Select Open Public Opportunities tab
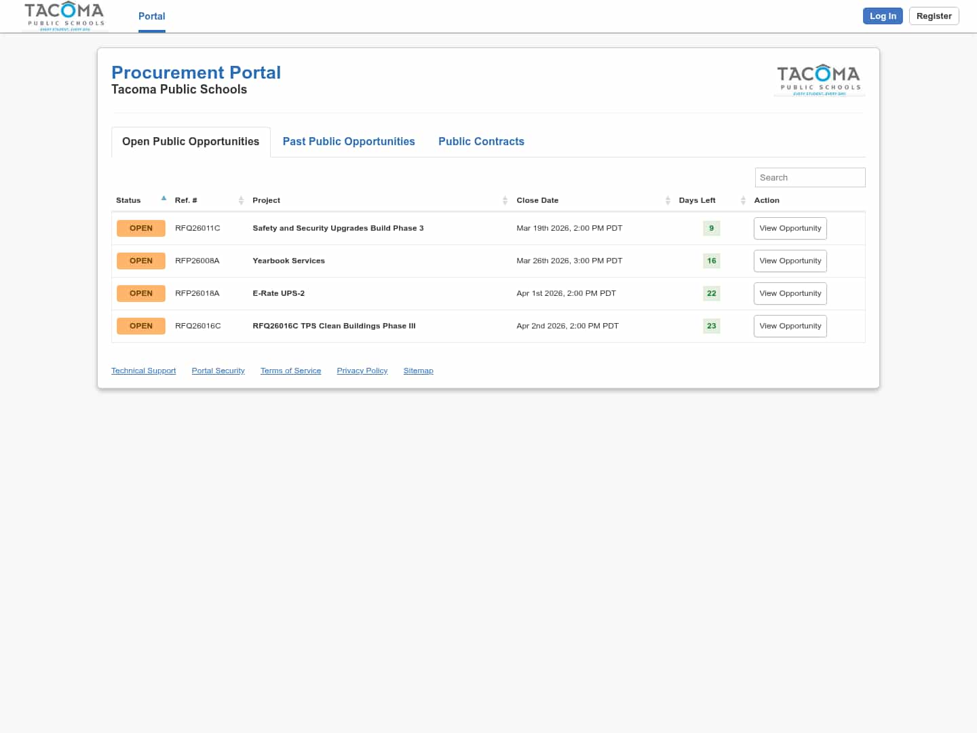Viewport: 977px width, 733px height. [191, 142]
